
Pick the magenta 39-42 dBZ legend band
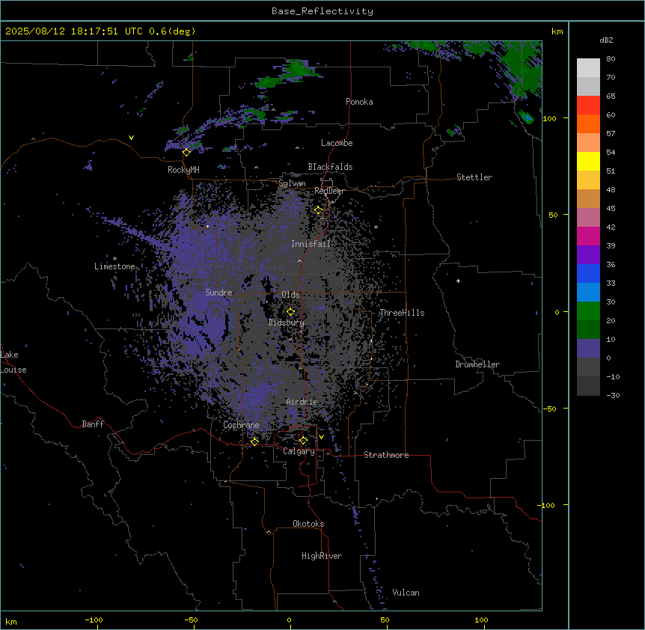coord(588,236)
